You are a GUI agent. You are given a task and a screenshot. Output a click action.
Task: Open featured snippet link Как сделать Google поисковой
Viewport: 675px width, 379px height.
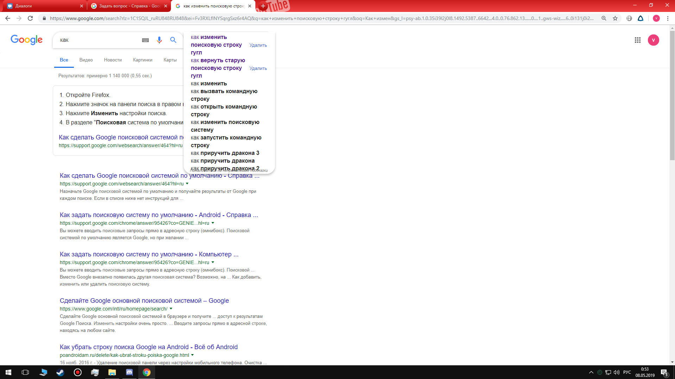point(121,137)
